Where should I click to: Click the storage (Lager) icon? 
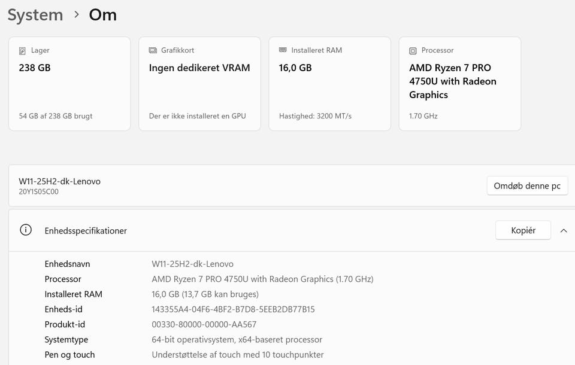click(23, 51)
